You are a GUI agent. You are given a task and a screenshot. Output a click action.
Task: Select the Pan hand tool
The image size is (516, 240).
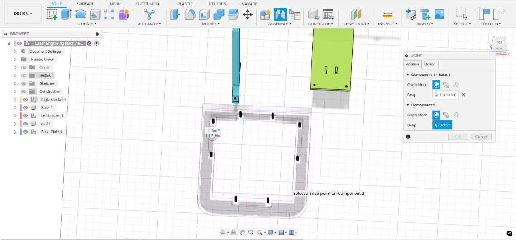tap(242, 232)
